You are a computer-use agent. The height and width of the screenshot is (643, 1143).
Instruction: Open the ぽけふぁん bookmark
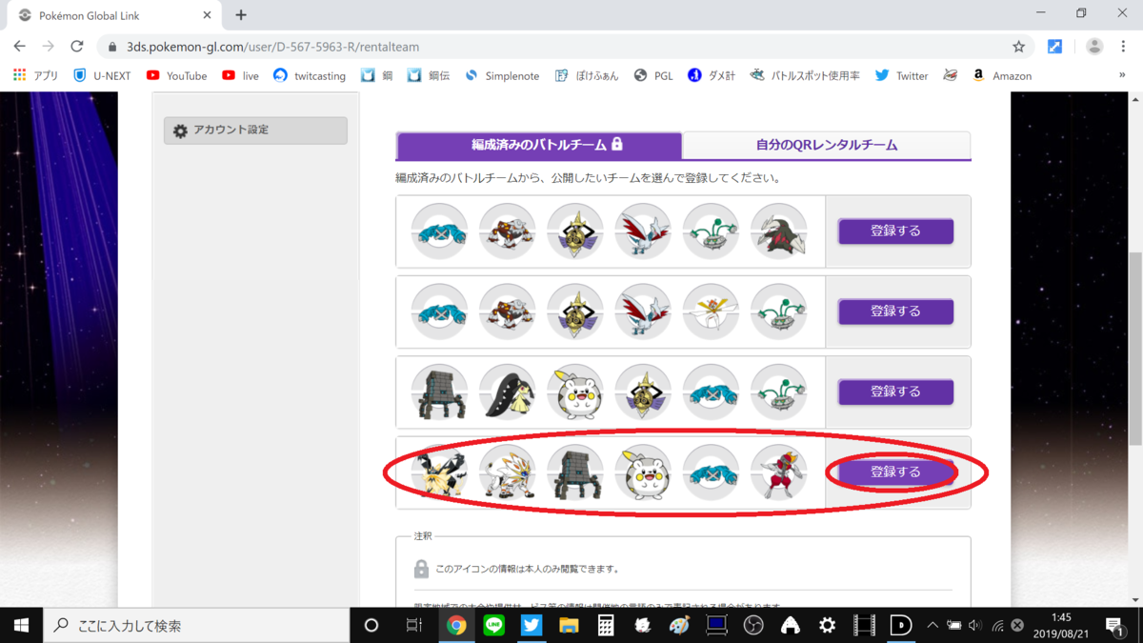point(587,75)
